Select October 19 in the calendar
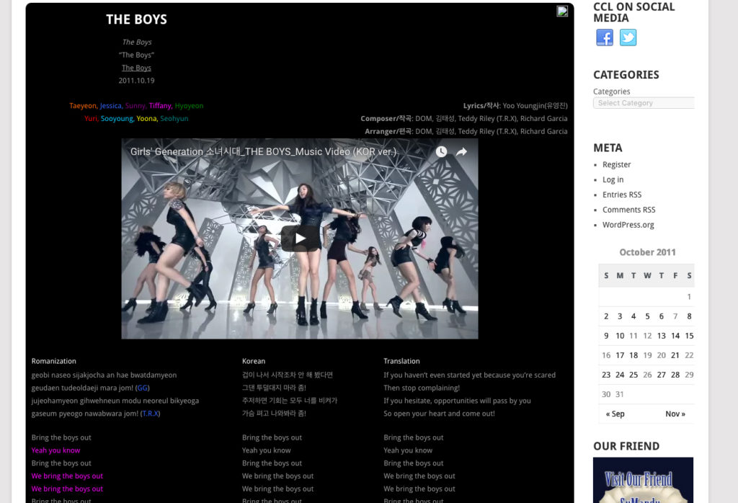The width and height of the screenshot is (738, 503). (647, 355)
